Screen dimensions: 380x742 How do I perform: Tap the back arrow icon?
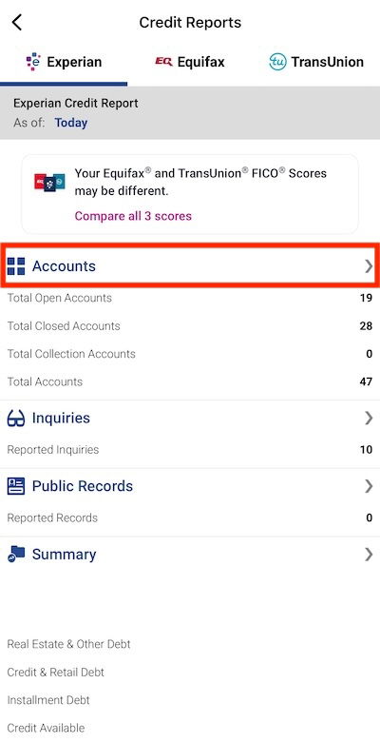pyautogui.click(x=17, y=22)
